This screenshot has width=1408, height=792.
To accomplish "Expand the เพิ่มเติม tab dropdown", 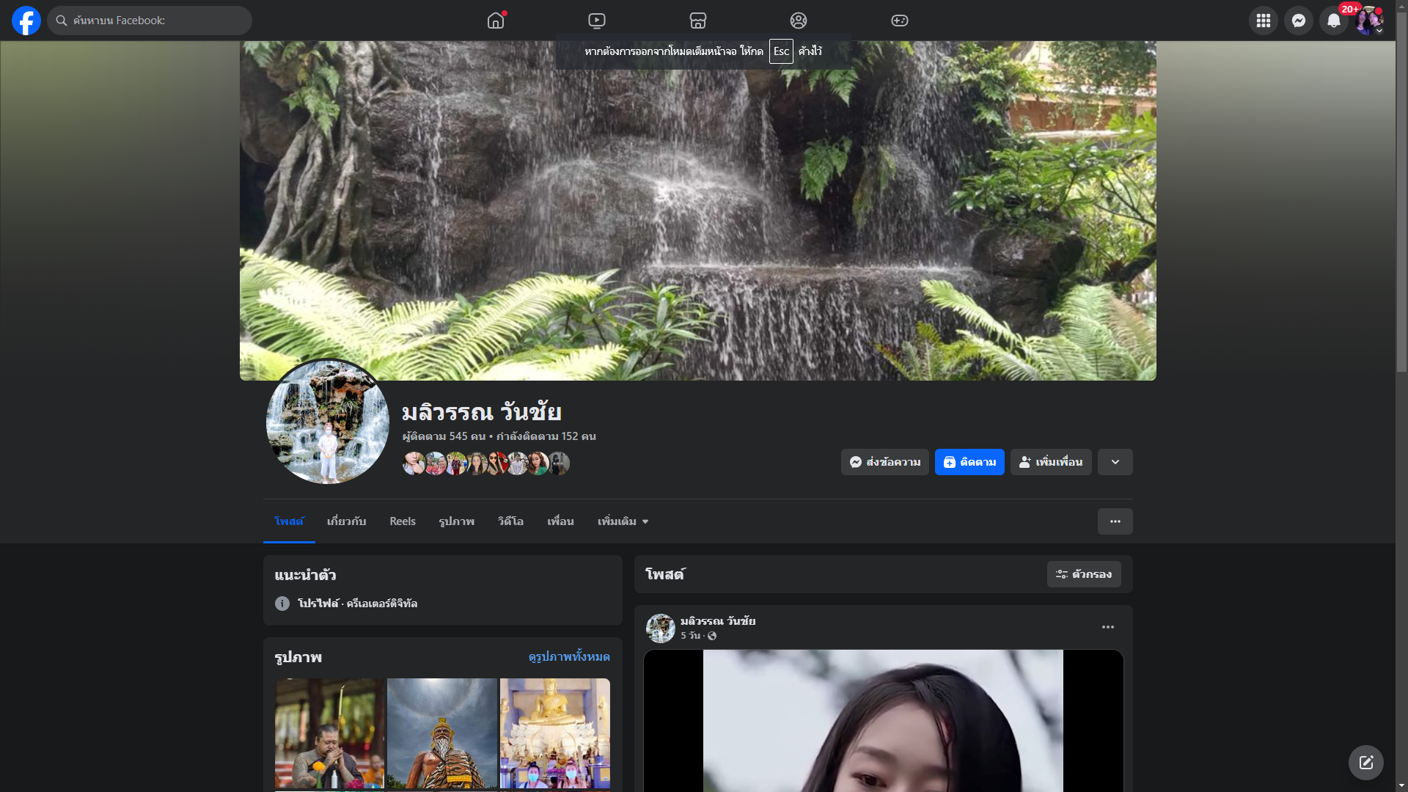I will coord(623,521).
